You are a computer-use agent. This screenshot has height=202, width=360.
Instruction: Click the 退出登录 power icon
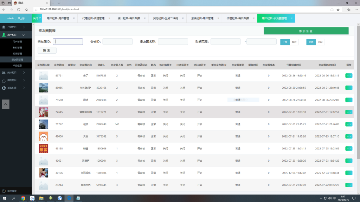(x=4, y=191)
